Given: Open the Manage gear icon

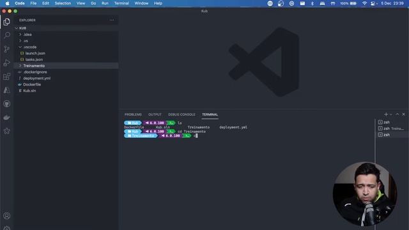Looking at the screenshot, I should [x=7, y=228].
